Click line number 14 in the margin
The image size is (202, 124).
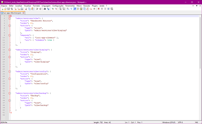4,47
